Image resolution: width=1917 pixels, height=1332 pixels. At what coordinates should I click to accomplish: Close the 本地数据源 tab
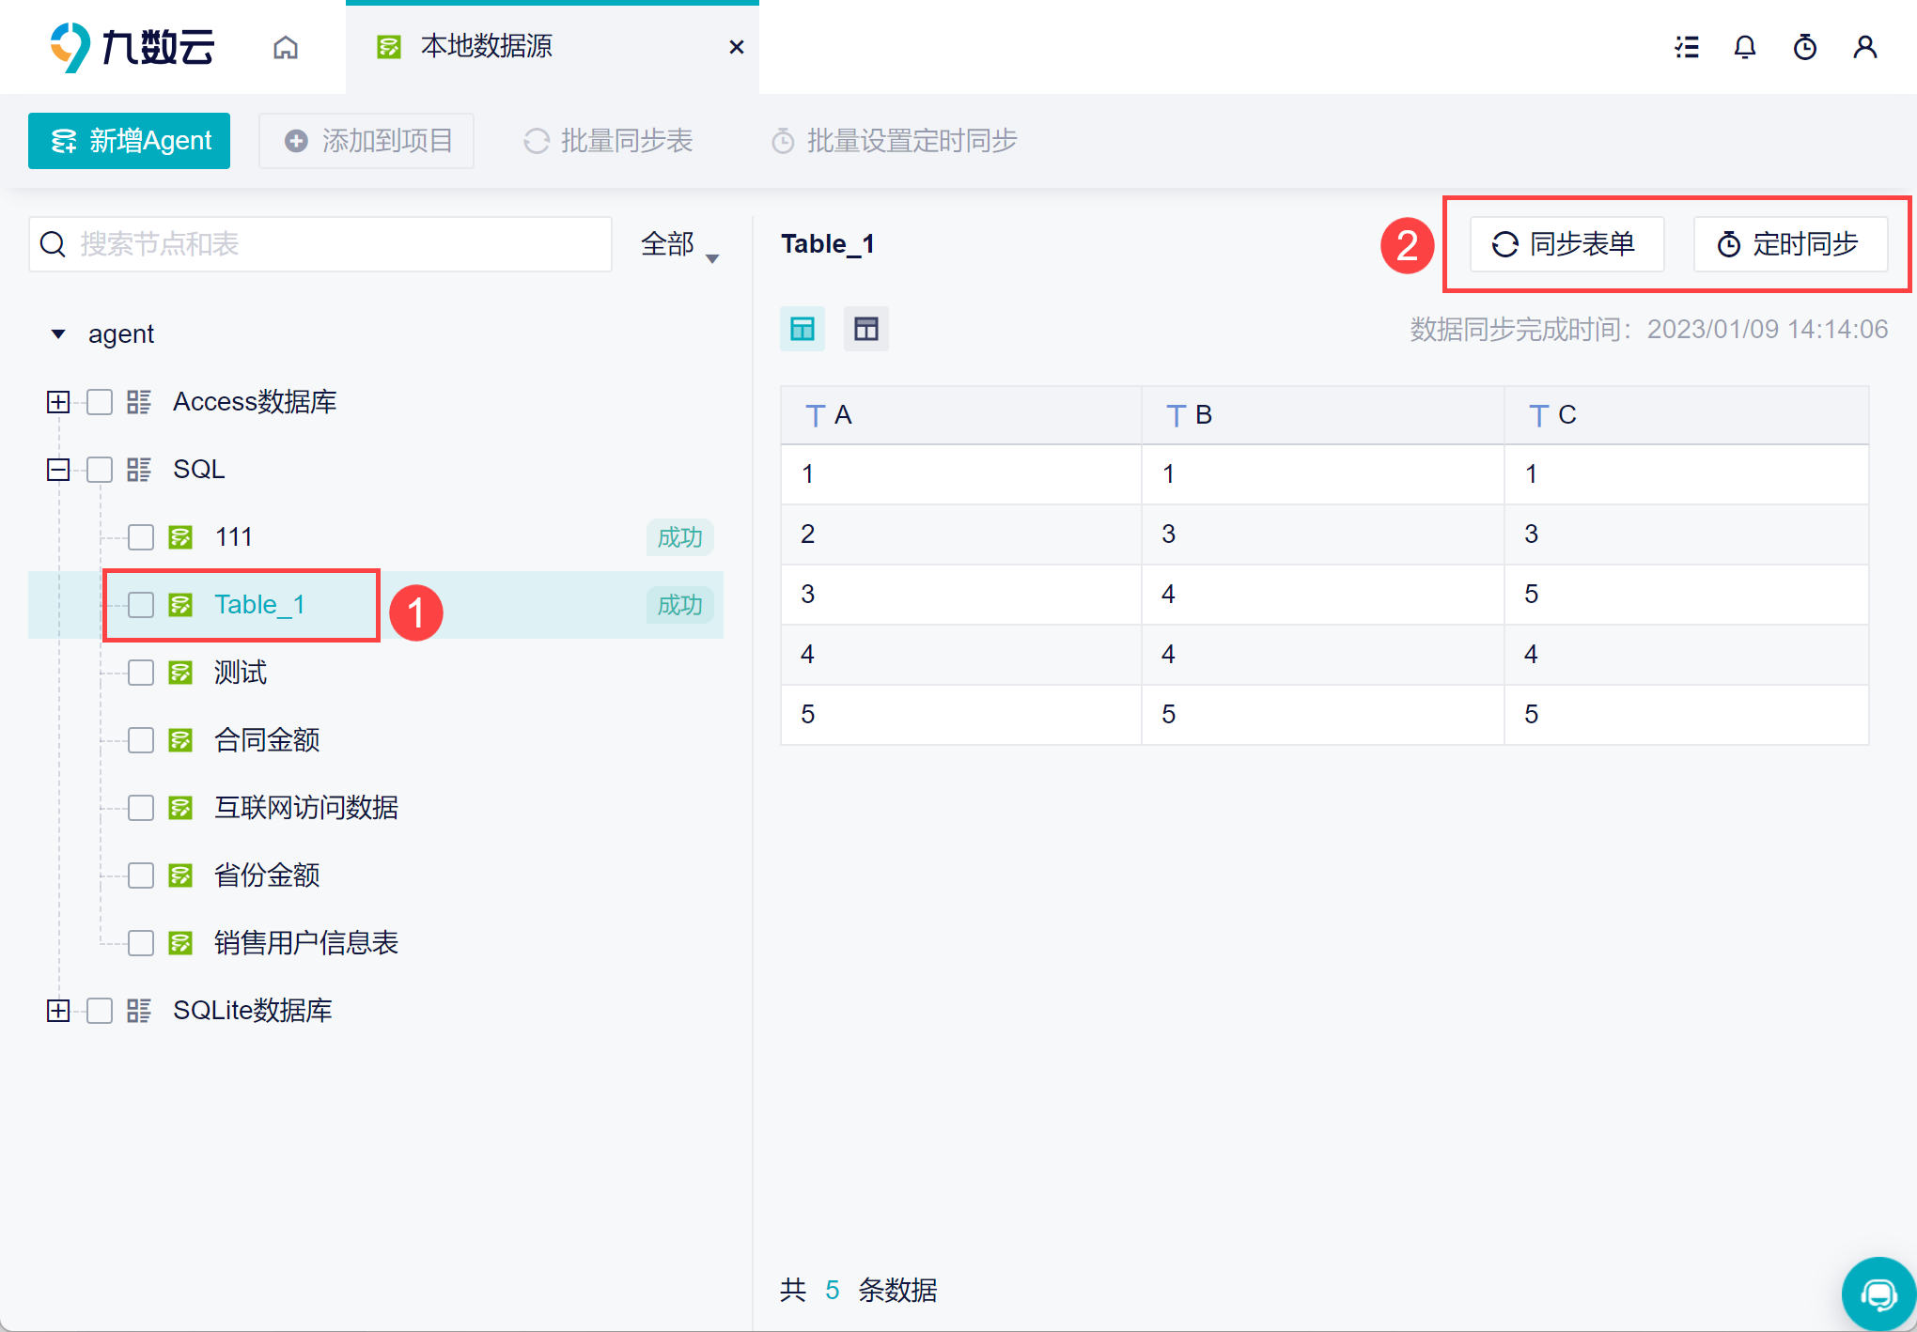click(737, 47)
